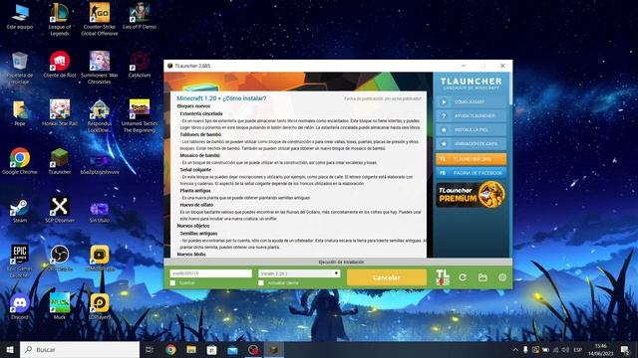
Task: Open the Instala la piel sidebar item
Action: tap(471, 130)
